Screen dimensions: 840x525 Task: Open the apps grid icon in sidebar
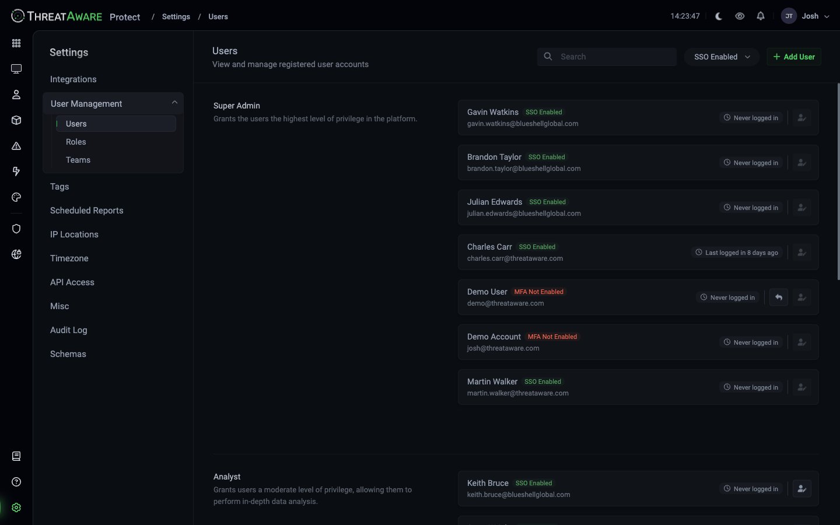point(16,43)
